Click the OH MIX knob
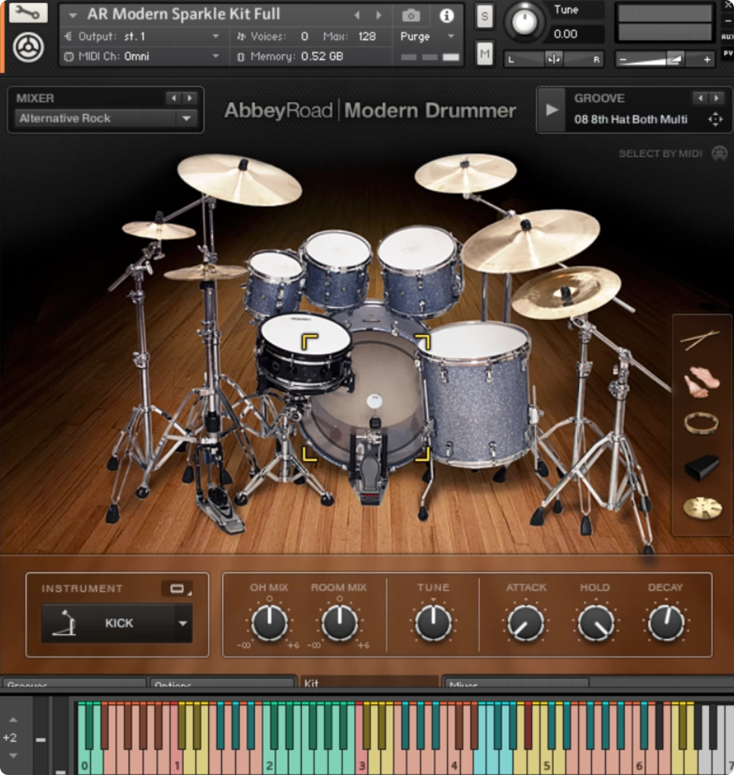This screenshot has width=734, height=775. coord(269,622)
